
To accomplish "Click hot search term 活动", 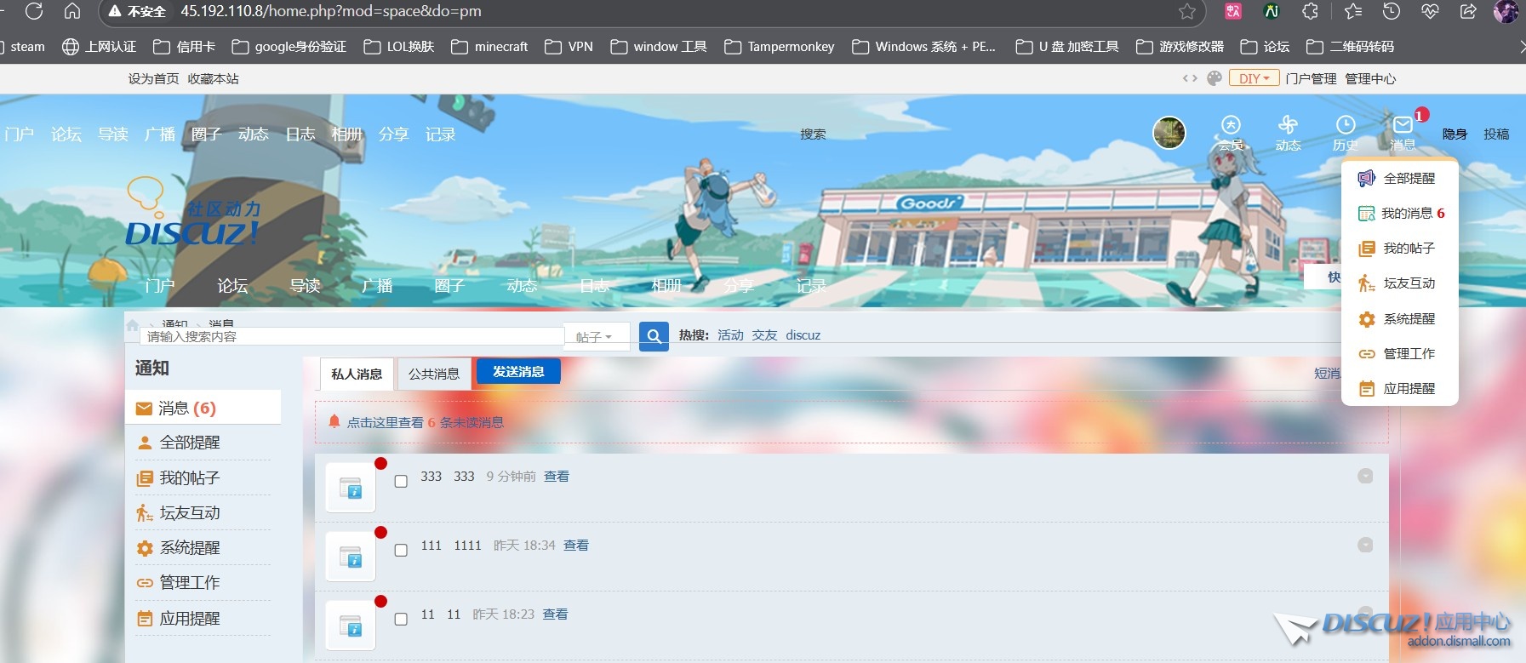I will (x=730, y=335).
